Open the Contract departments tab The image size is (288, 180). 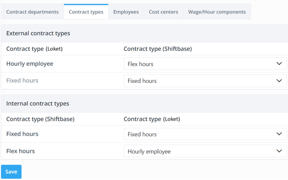point(32,12)
